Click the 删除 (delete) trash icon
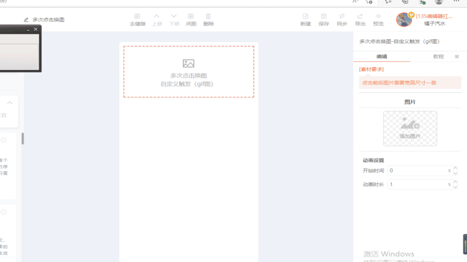Viewport: 467px width, 262px height. tap(208, 17)
